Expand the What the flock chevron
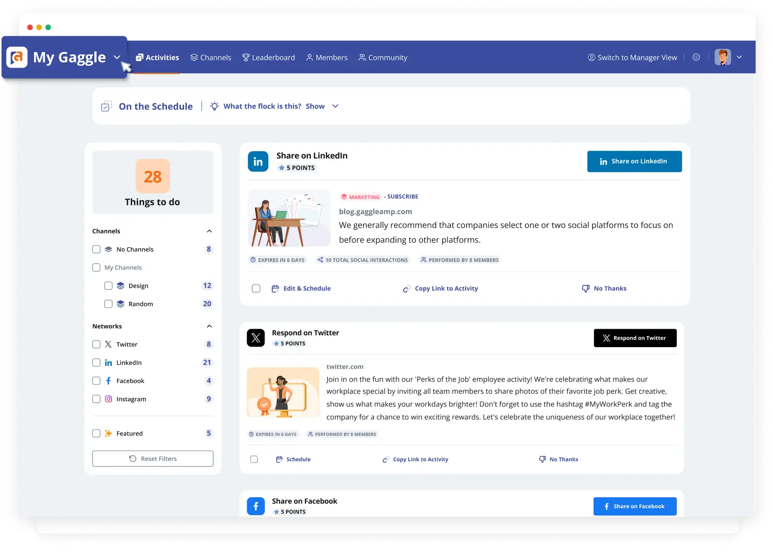Image resolution: width=773 pixels, height=552 pixels. point(335,106)
